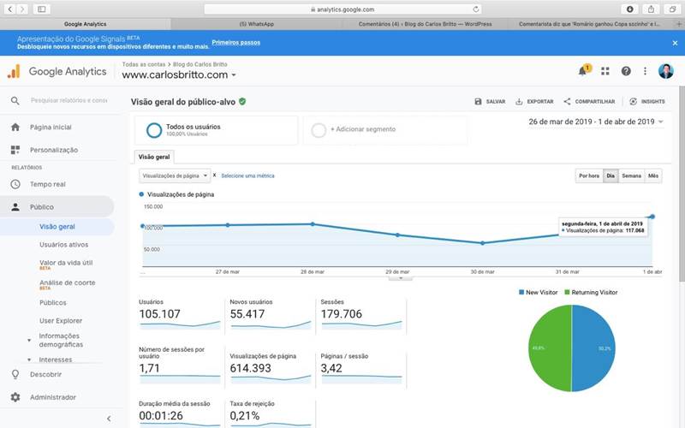Screen dimensions: 685x428
Task: Click the Descobrir lightbulb item
Action: [46, 374]
